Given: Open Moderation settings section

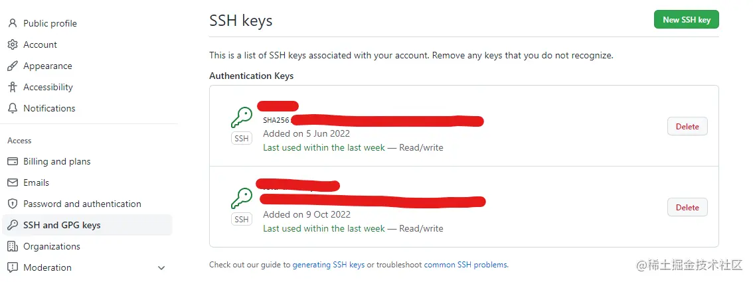Looking at the screenshot, I should pos(47,267).
